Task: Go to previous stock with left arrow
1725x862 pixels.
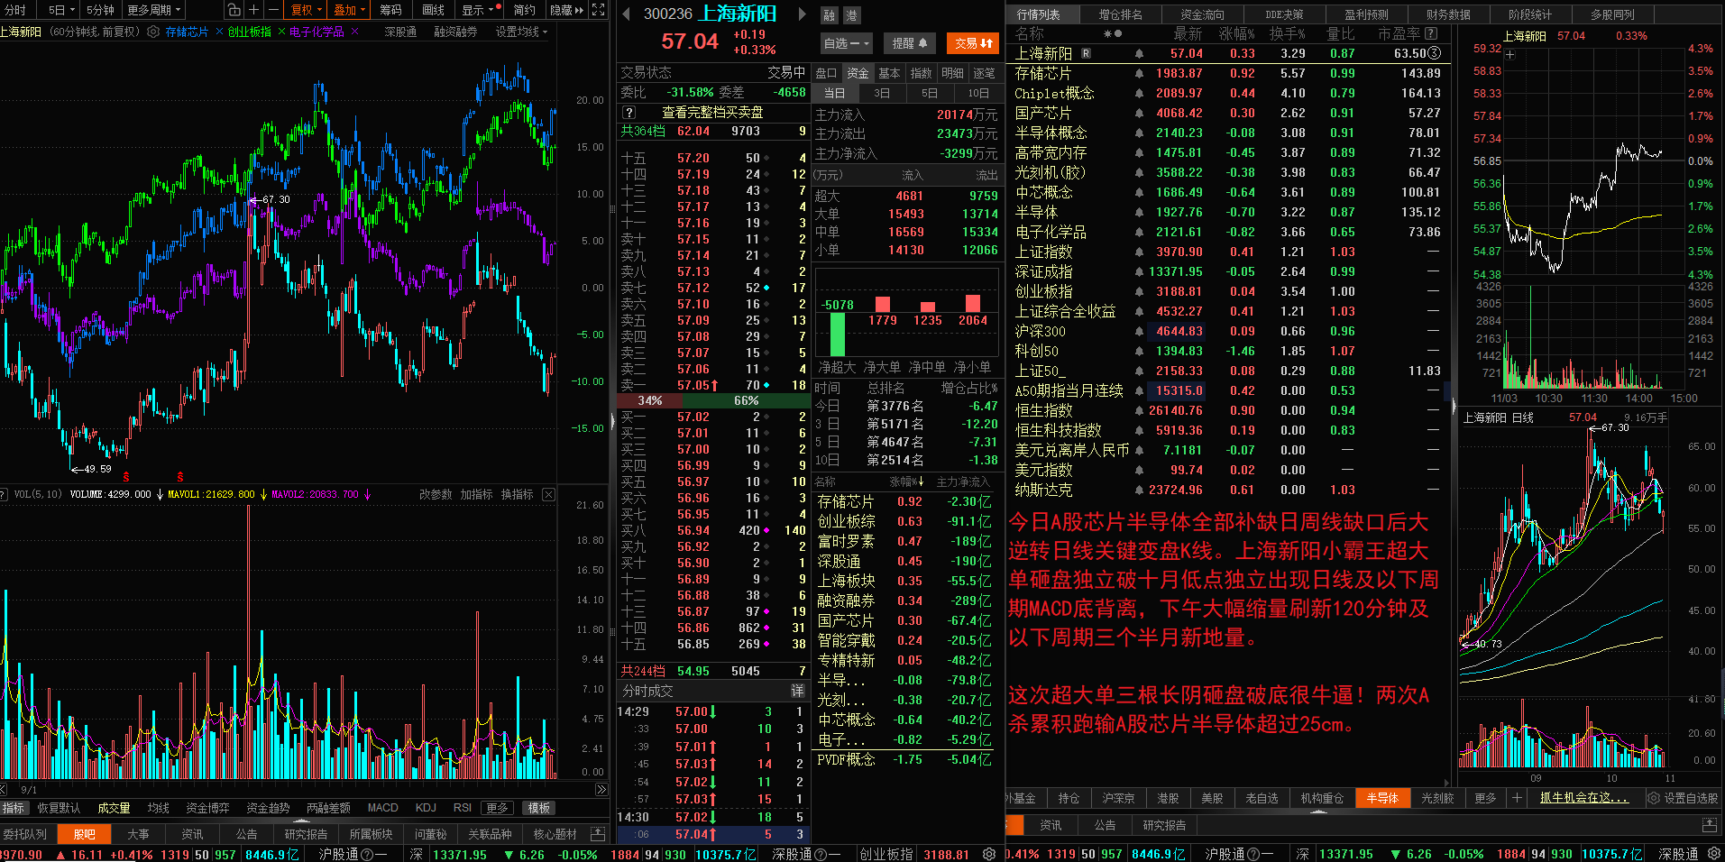Action: click(627, 14)
